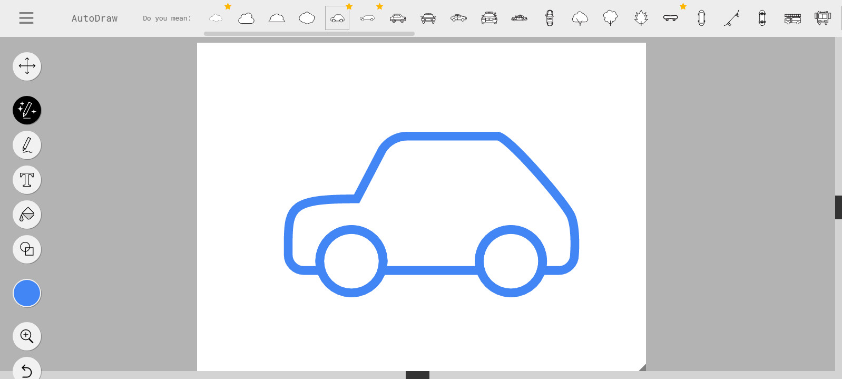Pick the faint long starred car suggestion
842x379 pixels.
pyautogui.click(x=367, y=18)
